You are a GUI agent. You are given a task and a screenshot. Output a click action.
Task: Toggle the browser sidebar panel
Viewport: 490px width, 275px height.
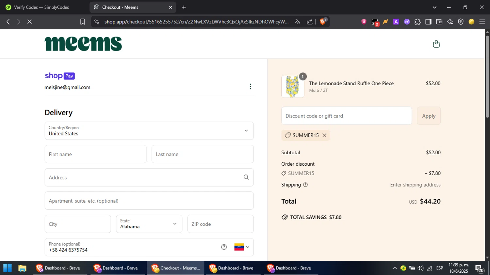tap(428, 22)
